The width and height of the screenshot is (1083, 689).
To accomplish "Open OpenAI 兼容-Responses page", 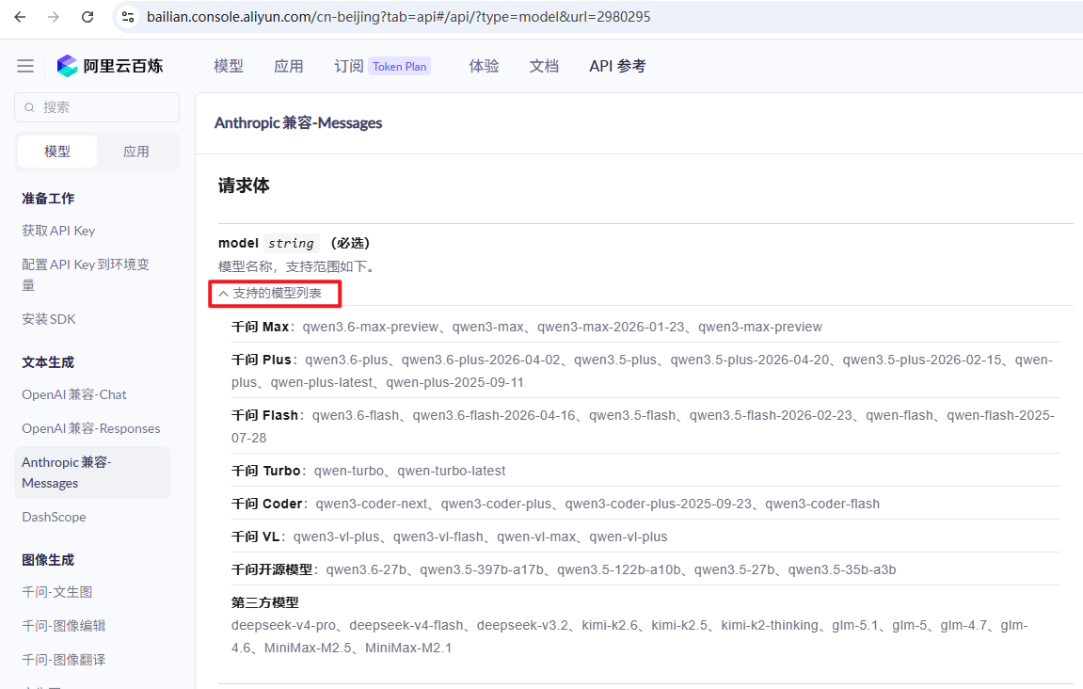I will [90, 427].
